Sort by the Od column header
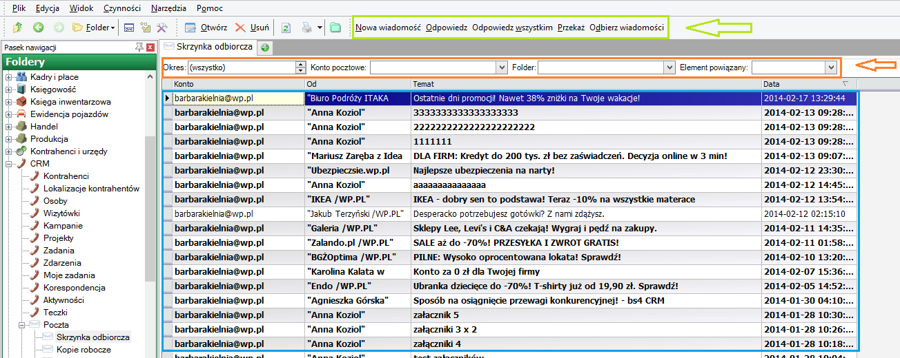This screenshot has height=358, width=900. point(358,84)
